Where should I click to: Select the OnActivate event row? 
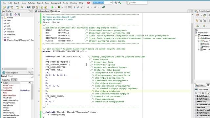click(7, 98)
